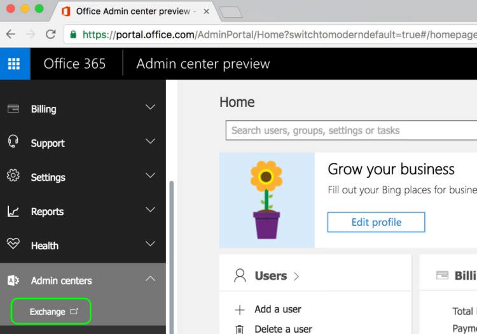
Task: Click the Admin center preview title
Action: click(x=203, y=64)
